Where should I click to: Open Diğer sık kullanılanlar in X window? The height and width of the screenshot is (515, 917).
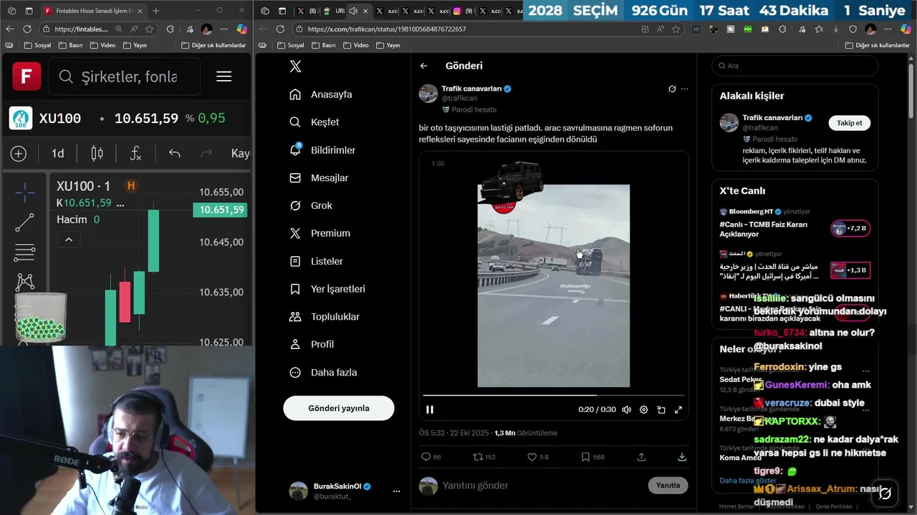(878, 45)
